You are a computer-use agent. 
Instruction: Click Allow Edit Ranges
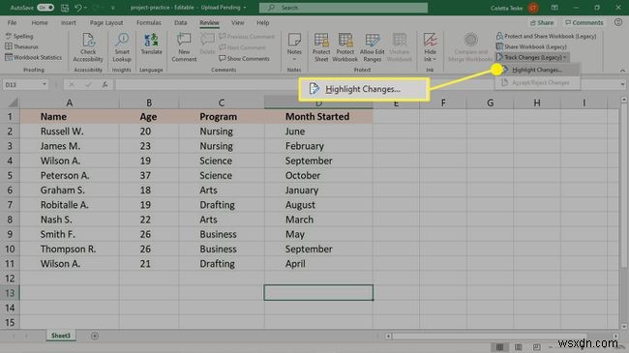373,47
